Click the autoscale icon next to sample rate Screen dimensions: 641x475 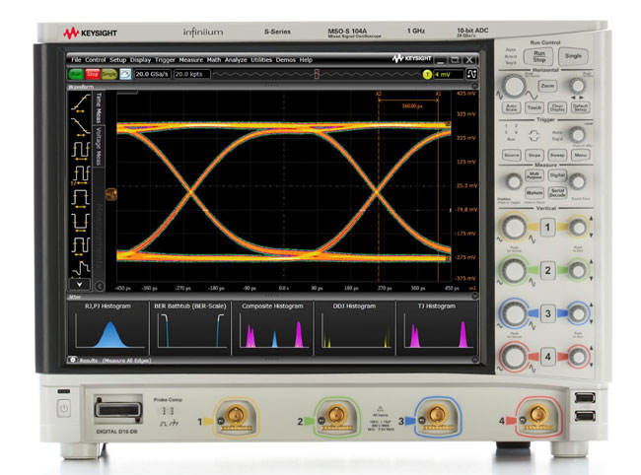125,74
